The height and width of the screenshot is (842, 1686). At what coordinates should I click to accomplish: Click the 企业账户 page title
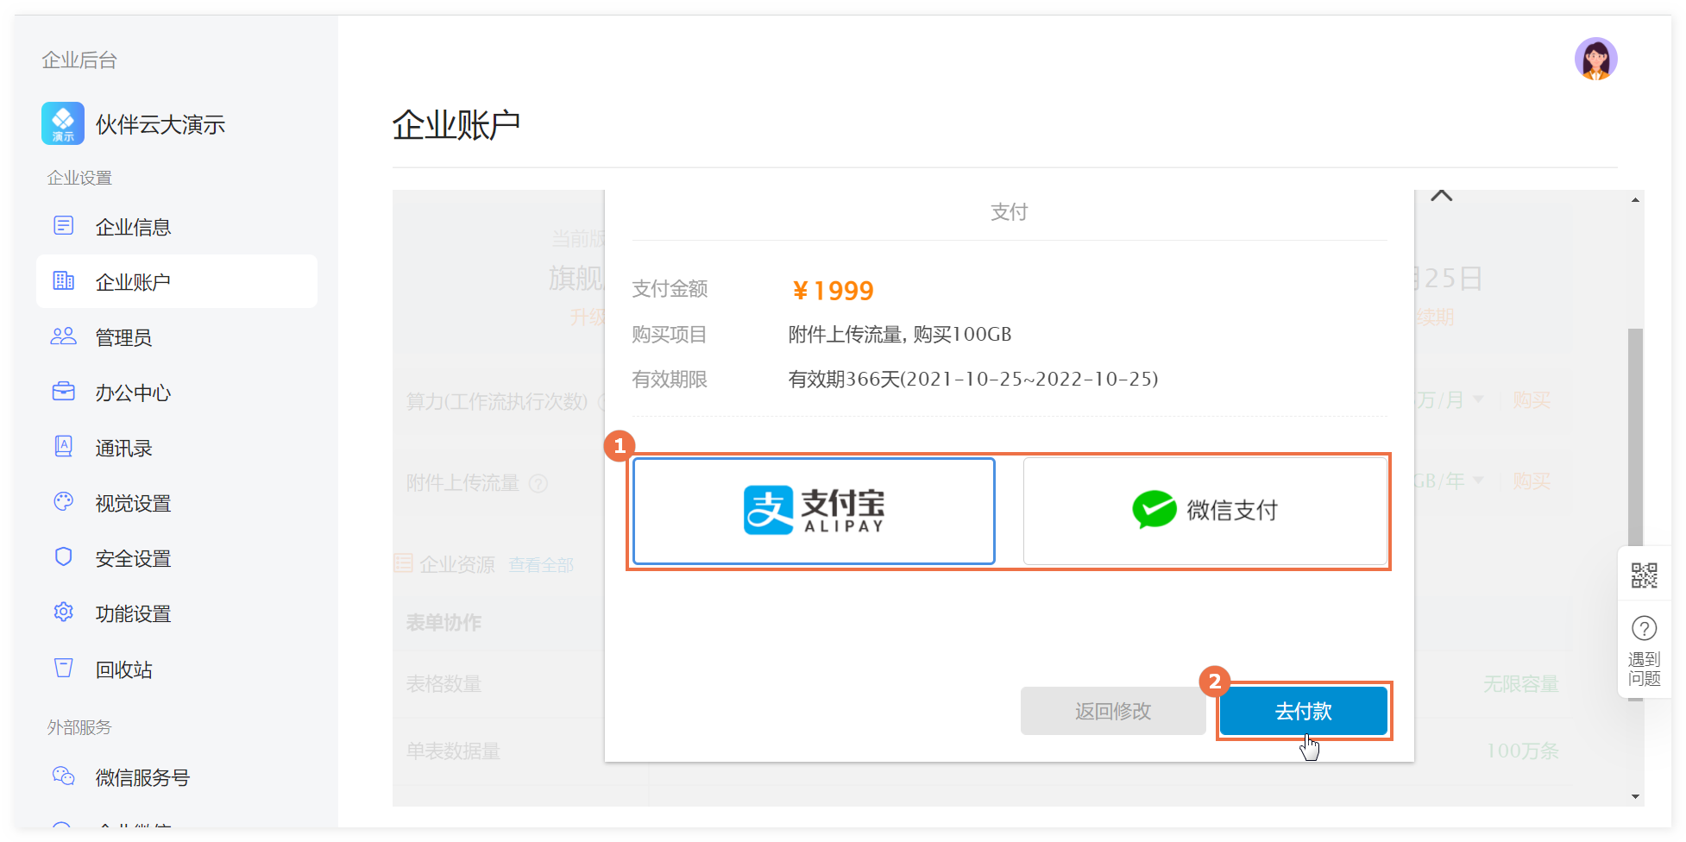coord(456,125)
